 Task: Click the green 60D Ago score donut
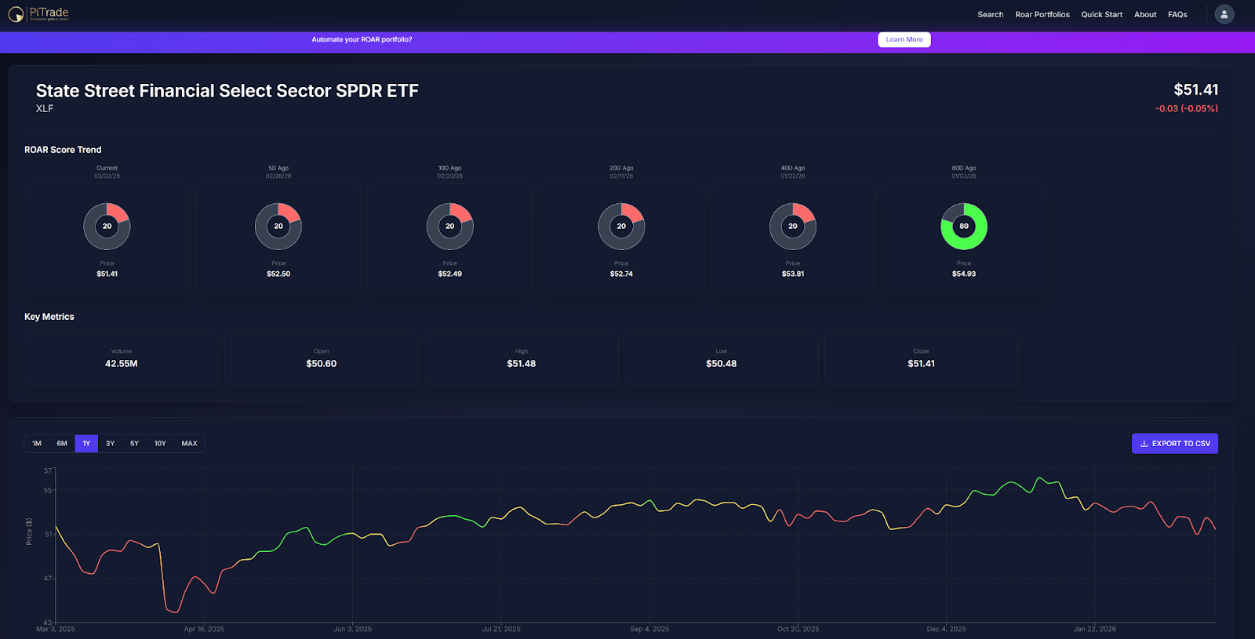click(964, 227)
